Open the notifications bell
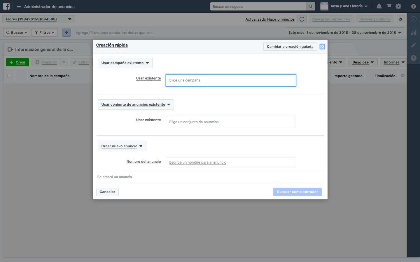The width and height of the screenshot is (420, 262). pos(379,6)
